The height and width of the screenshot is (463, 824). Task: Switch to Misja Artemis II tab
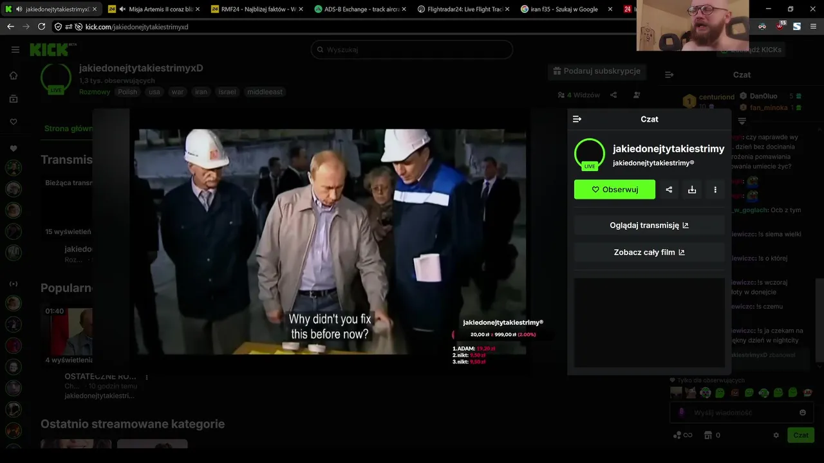pyautogui.click(x=154, y=9)
